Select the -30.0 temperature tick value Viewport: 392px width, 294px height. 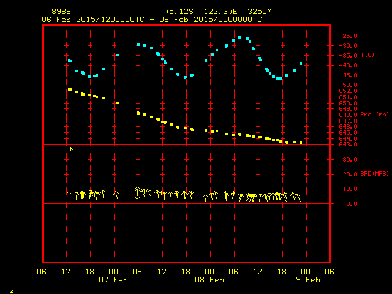pyautogui.click(x=349, y=46)
